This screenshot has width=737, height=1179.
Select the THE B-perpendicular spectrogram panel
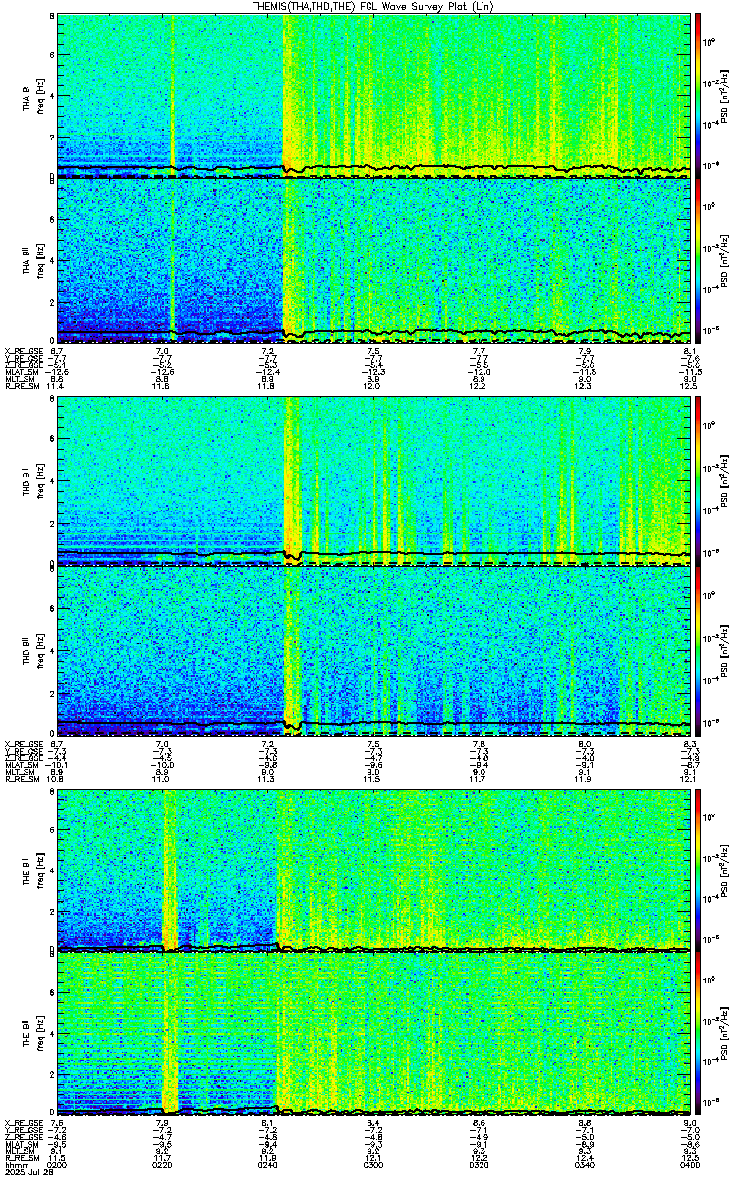click(373, 870)
